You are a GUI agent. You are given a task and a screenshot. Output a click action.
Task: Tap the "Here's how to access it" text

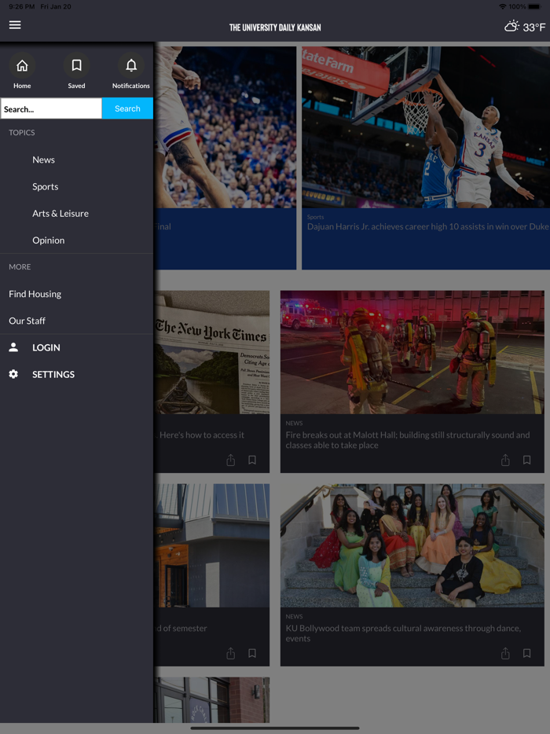point(202,435)
